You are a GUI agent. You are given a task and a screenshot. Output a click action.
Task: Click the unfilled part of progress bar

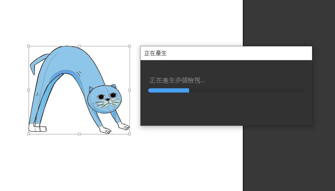(x=246, y=90)
